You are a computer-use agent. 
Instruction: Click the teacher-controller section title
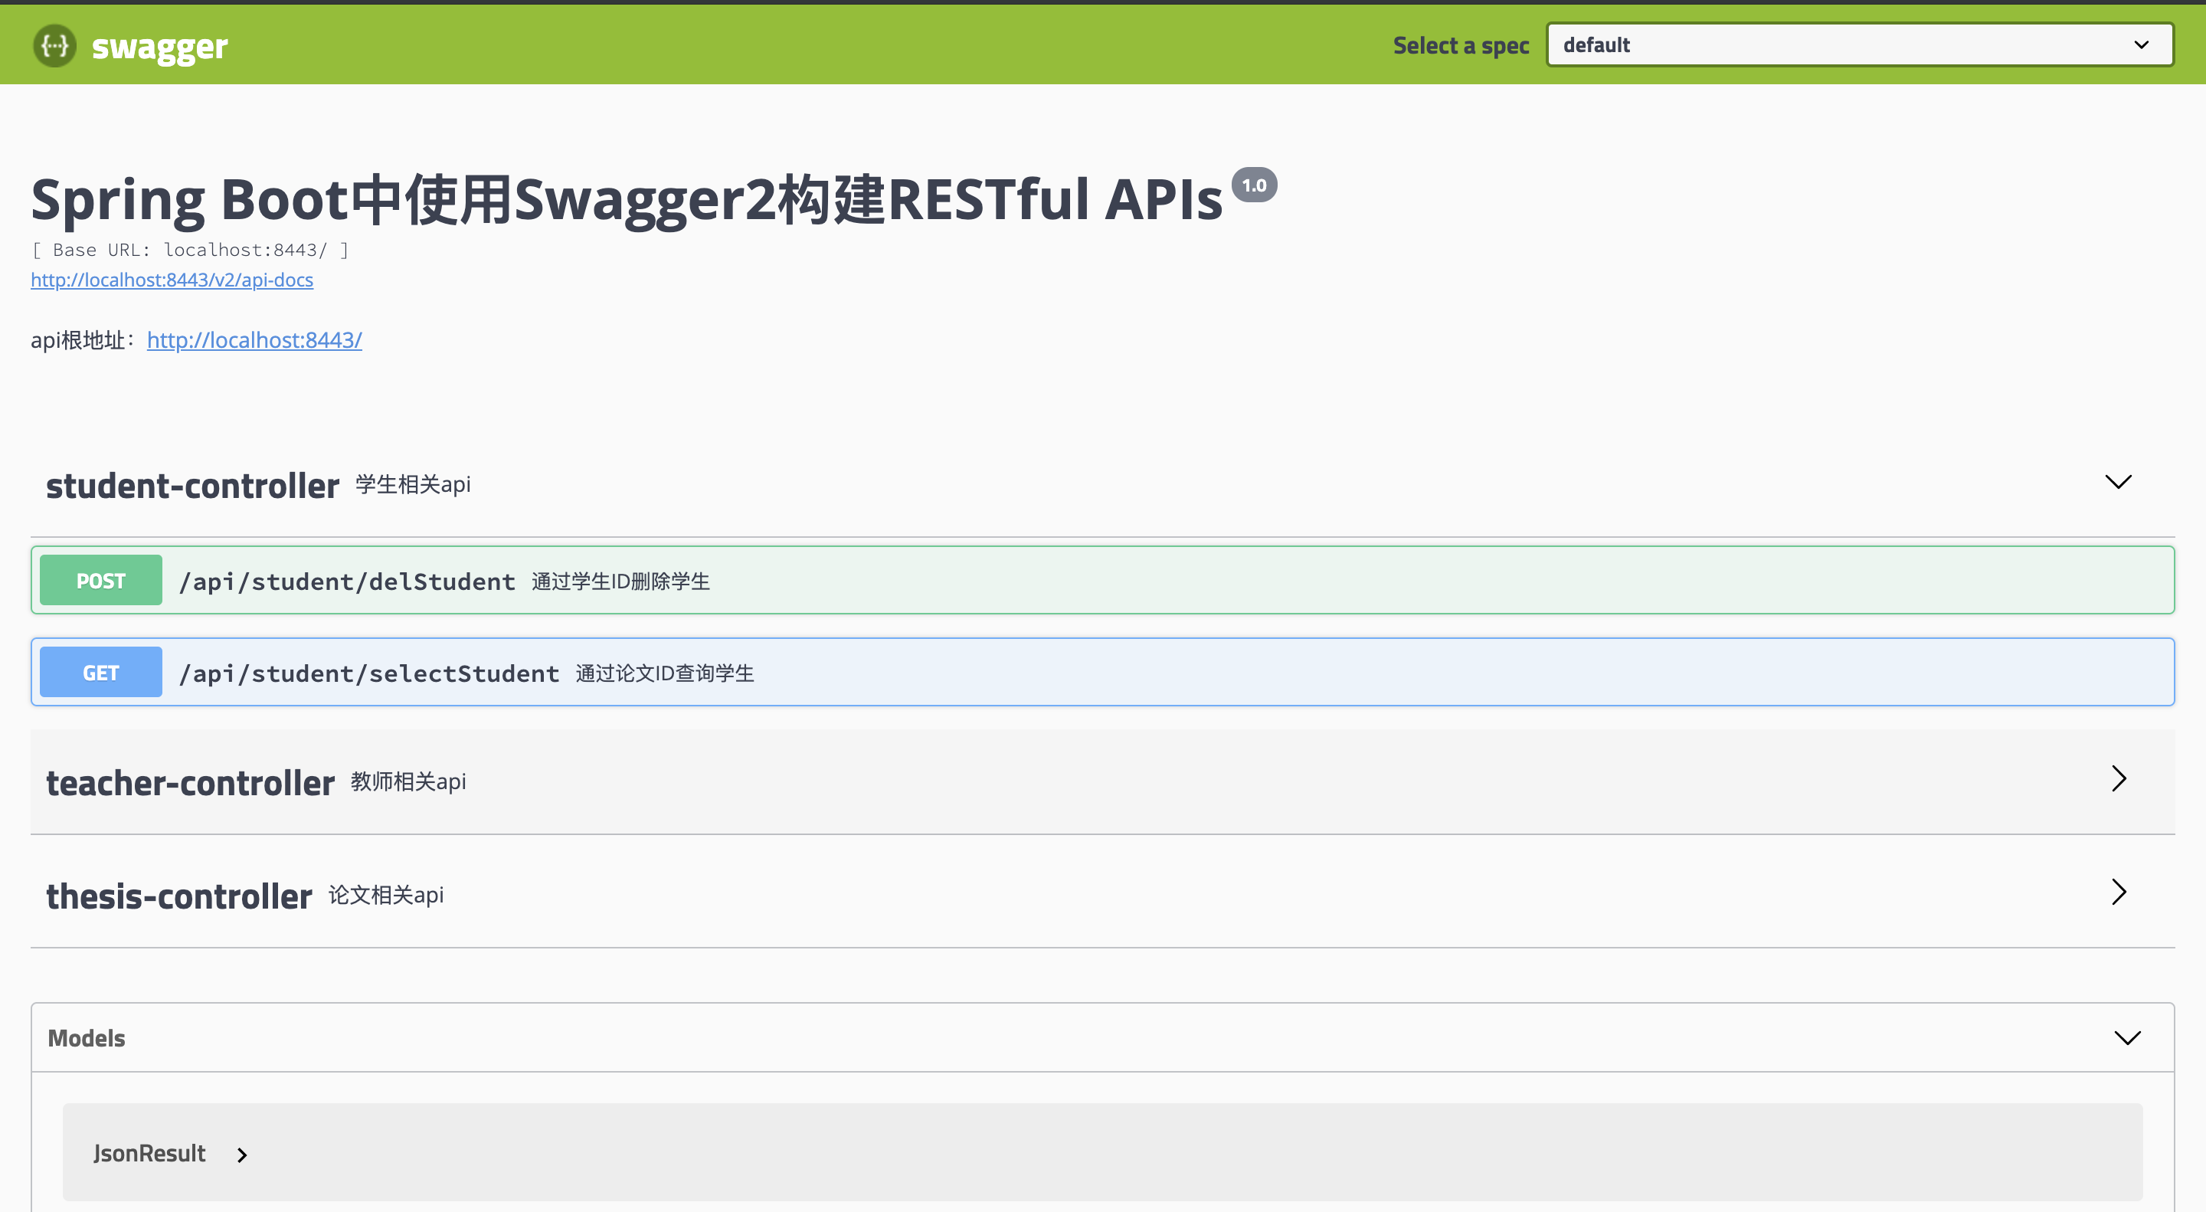[190, 783]
